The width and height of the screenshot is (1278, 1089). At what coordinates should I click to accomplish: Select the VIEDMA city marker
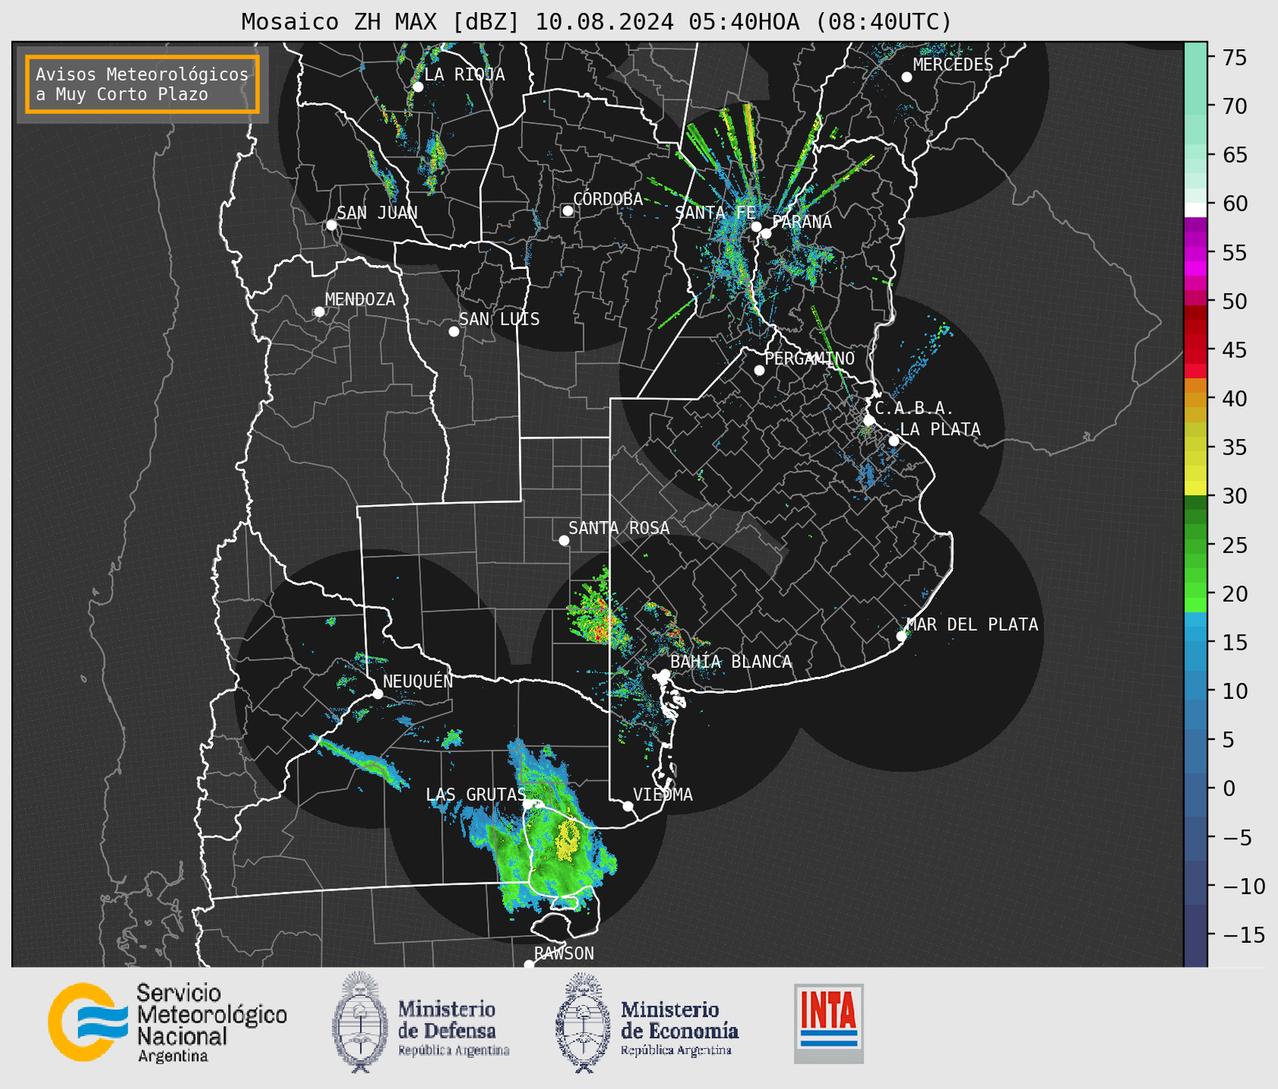628,807
